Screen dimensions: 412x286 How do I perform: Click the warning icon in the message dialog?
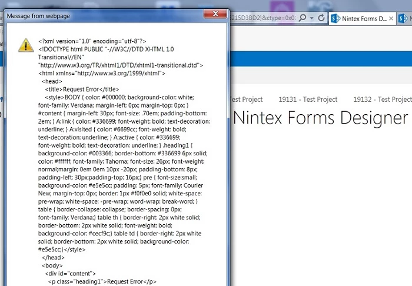pyautogui.click(x=26, y=45)
